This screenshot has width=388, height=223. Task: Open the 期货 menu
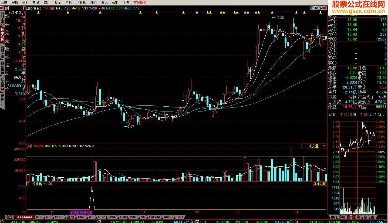[36, 2]
